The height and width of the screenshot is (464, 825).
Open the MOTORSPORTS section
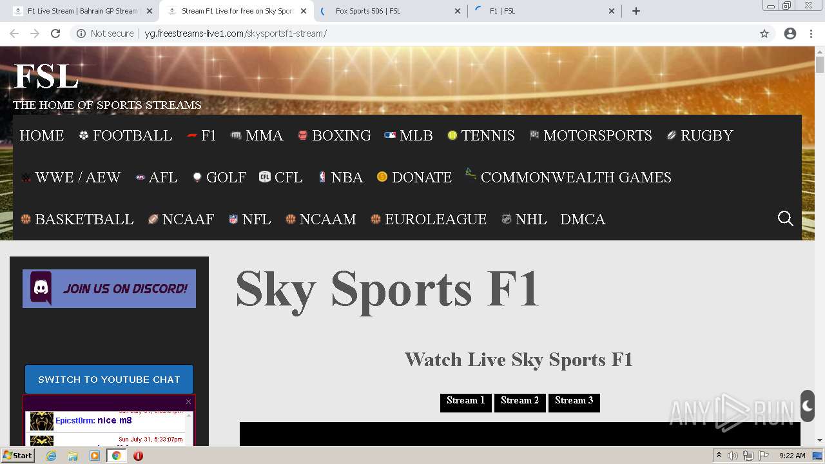click(590, 135)
